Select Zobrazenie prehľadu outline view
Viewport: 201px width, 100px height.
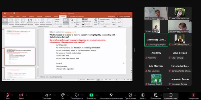coord(11,21)
